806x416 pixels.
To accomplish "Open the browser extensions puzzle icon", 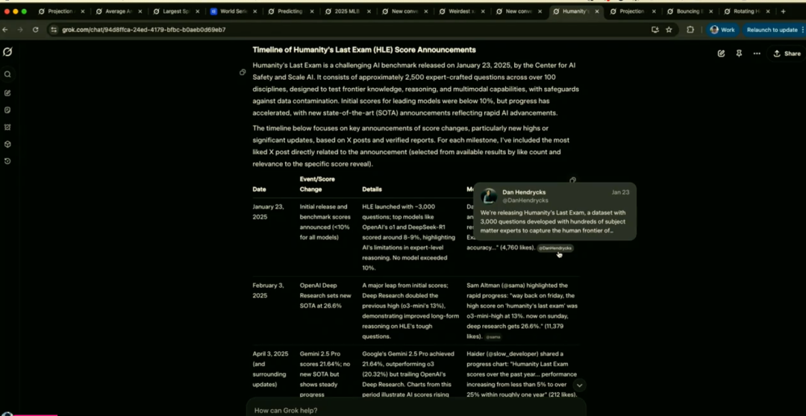I will pos(690,30).
